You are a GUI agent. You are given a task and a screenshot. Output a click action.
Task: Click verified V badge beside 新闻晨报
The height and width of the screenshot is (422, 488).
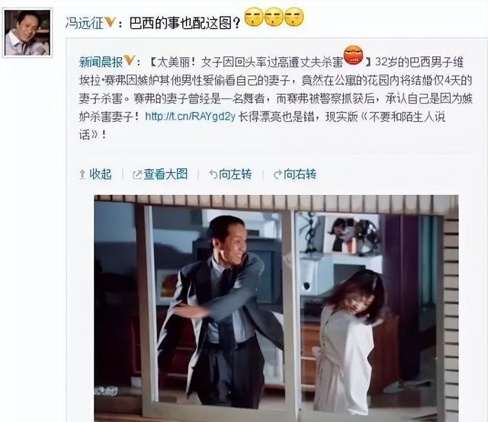click(x=129, y=60)
